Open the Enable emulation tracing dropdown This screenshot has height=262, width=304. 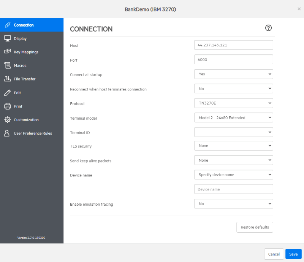[x=233, y=203]
